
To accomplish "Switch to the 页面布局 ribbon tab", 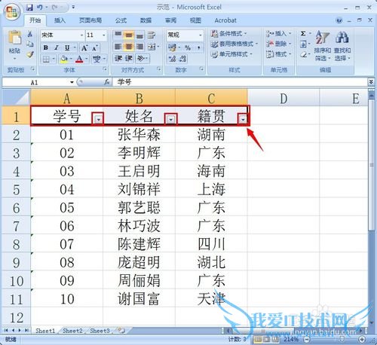I will point(90,20).
